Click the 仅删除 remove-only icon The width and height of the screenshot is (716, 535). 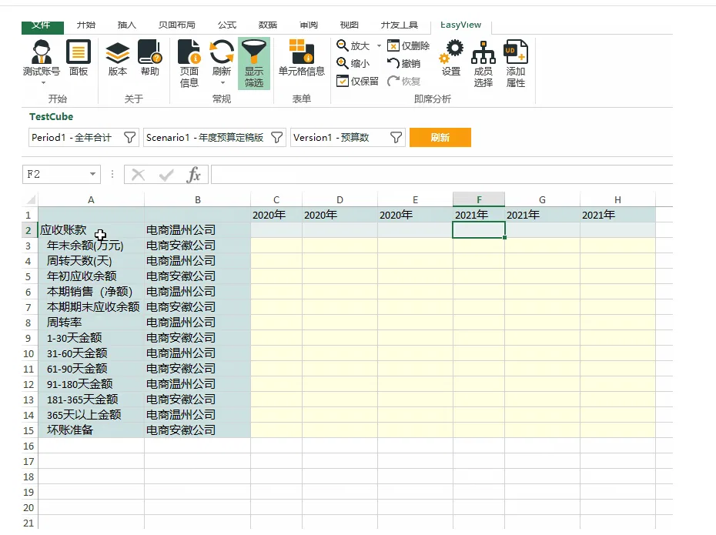(x=393, y=45)
